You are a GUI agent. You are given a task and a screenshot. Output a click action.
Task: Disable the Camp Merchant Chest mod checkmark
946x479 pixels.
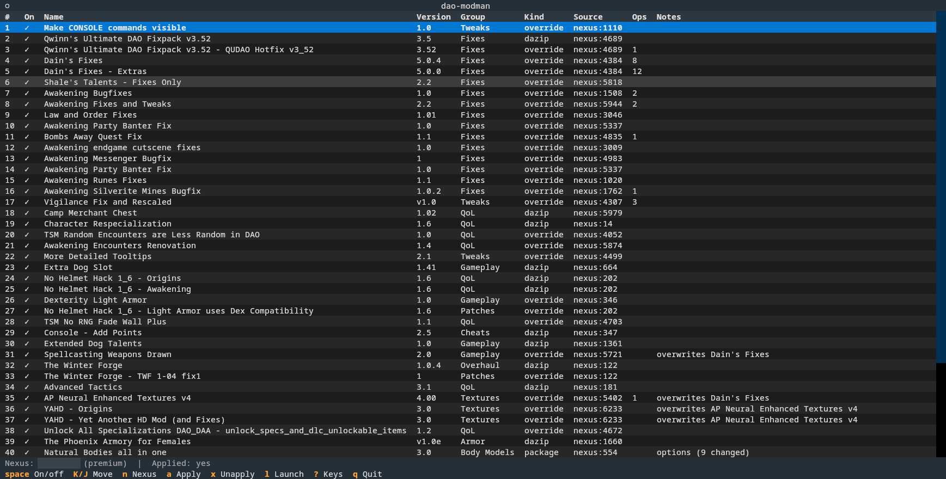pos(27,213)
